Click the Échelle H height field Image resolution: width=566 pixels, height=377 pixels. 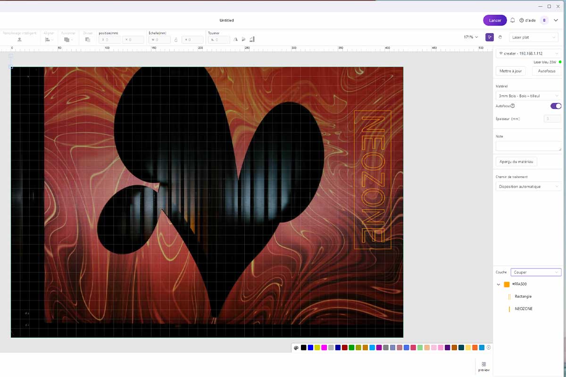[193, 40]
